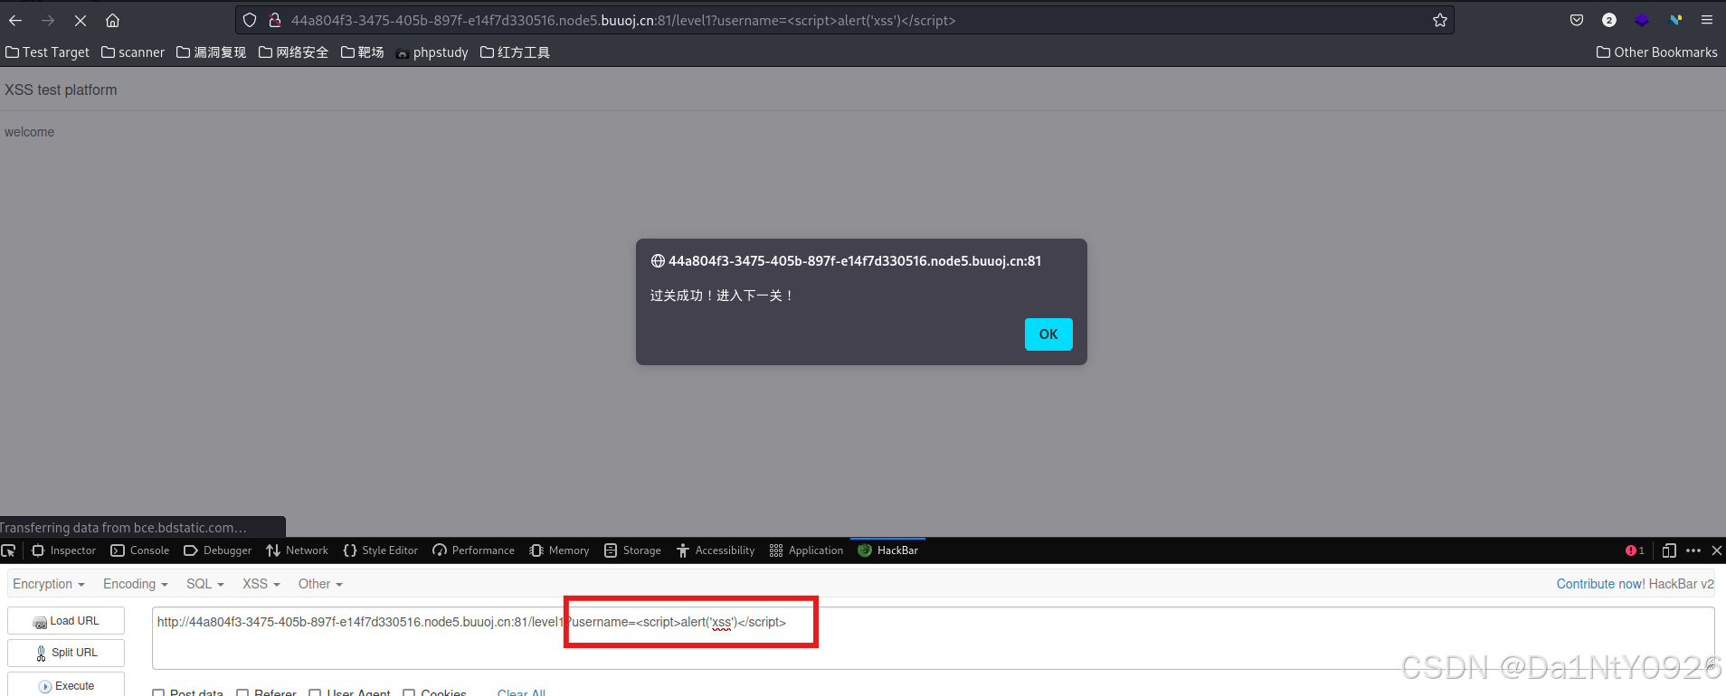Viewport: 1726px width, 696px height.
Task: Switch to the Storage devtools tab
Action: pos(633,550)
